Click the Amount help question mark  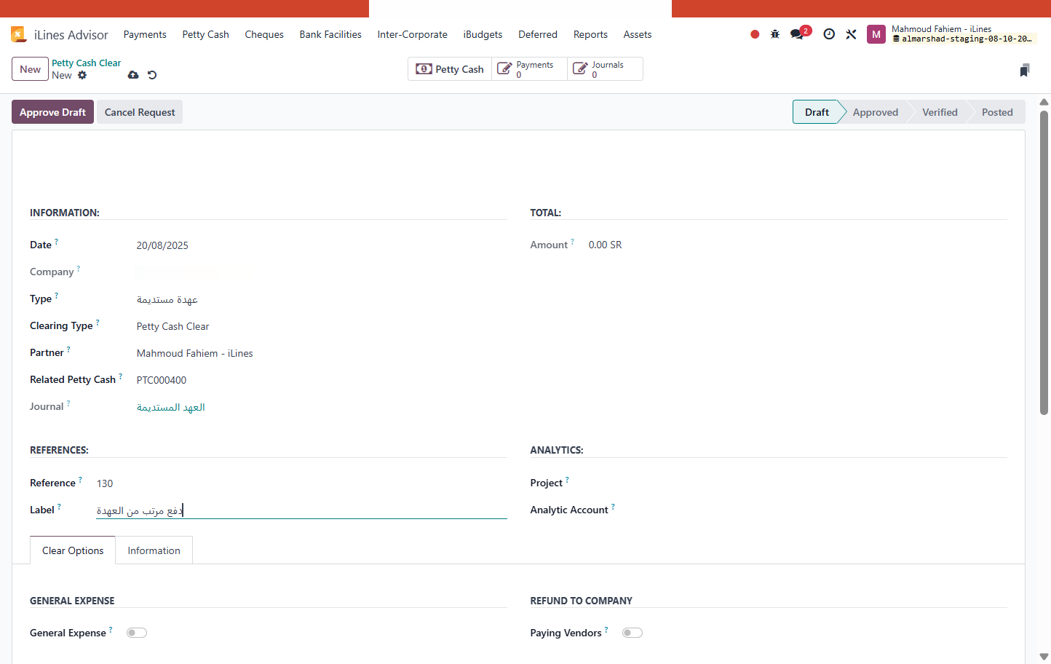pos(572,241)
